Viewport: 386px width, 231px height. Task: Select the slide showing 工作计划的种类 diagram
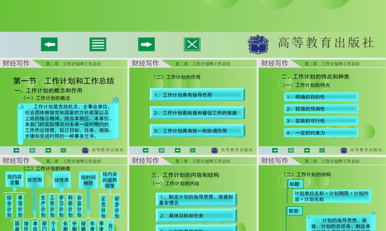tap(64, 192)
